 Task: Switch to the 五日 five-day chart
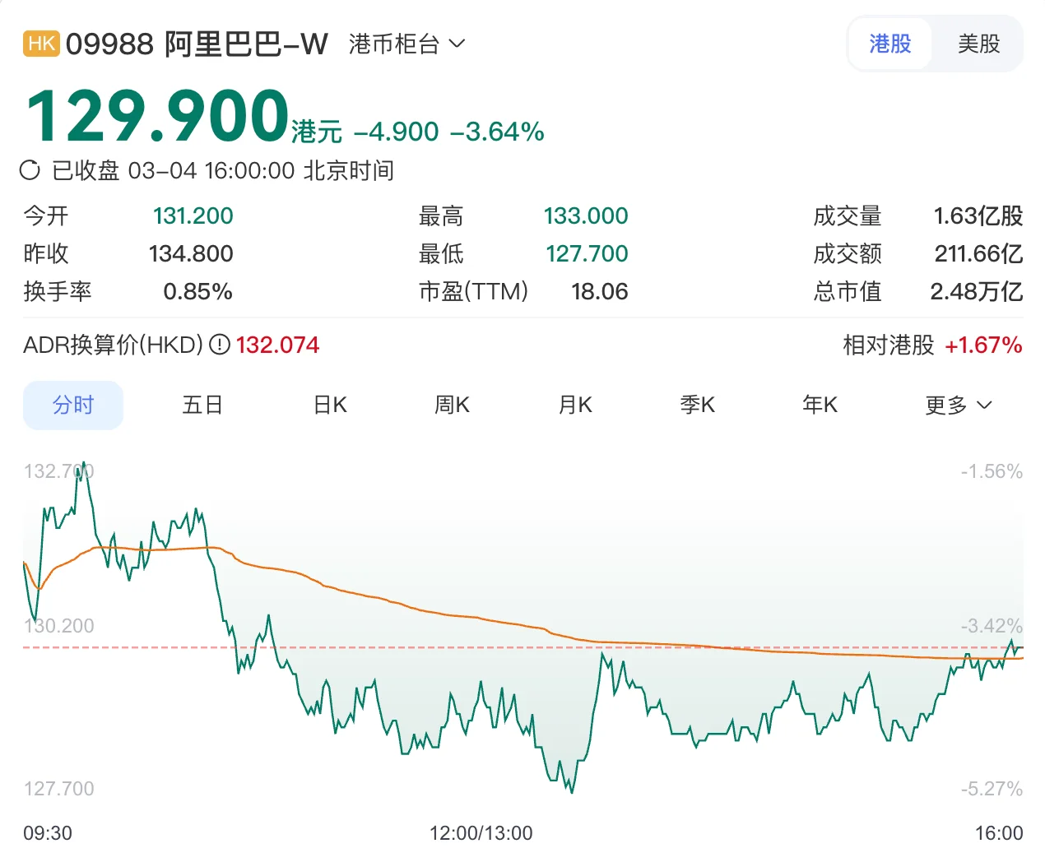pyautogui.click(x=202, y=405)
